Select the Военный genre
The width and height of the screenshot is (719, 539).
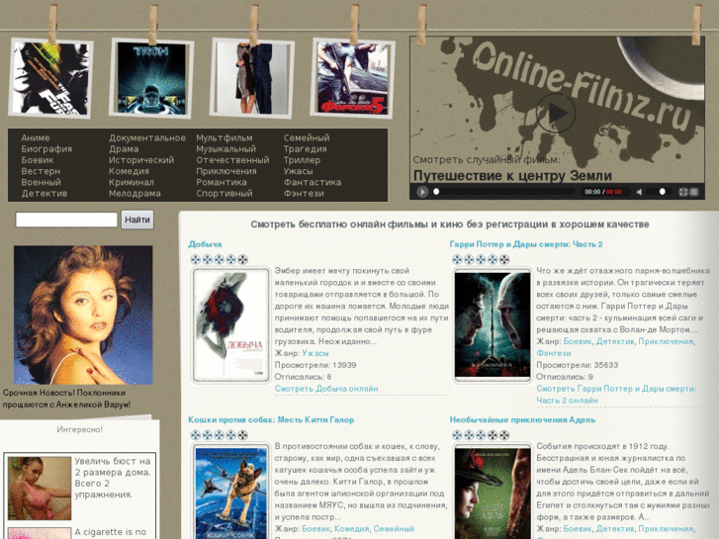tap(41, 182)
